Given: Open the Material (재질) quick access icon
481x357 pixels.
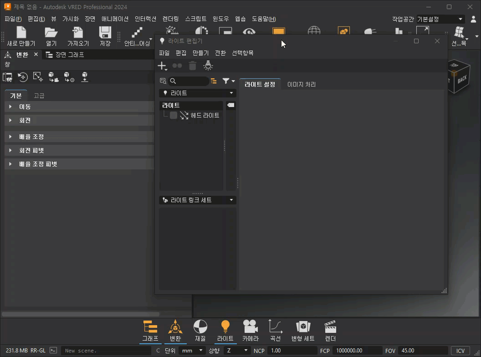Looking at the screenshot, I should pyautogui.click(x=200, y=331).
